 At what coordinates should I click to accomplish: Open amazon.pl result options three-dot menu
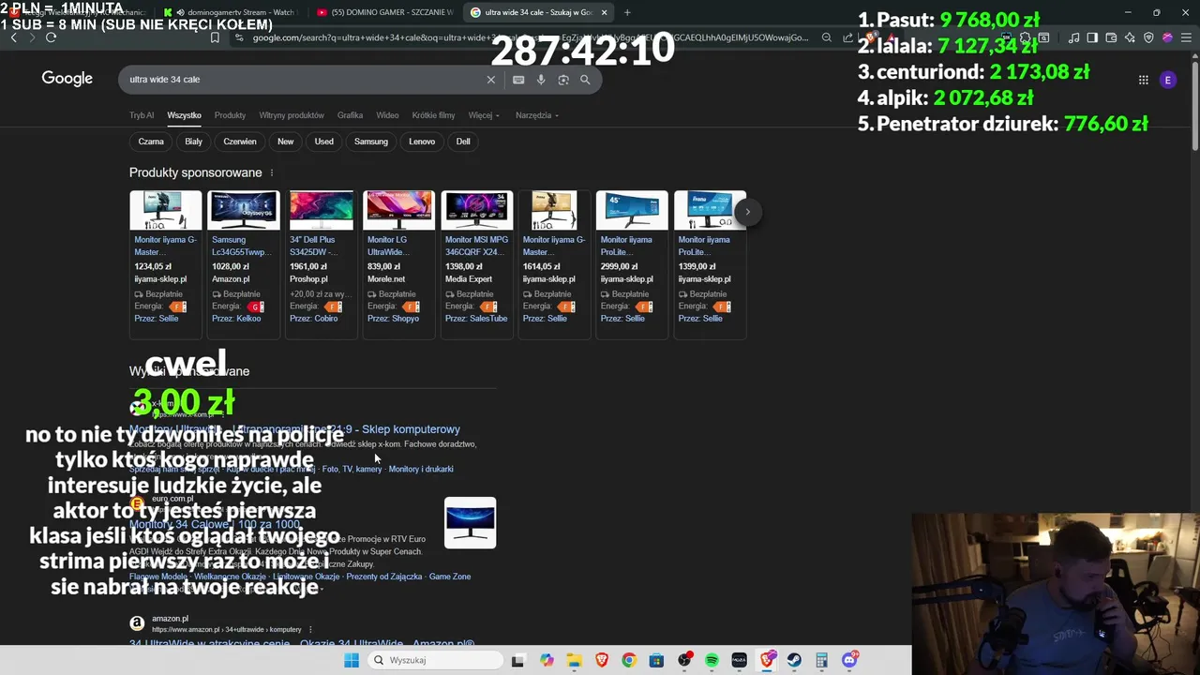[310, 630]
